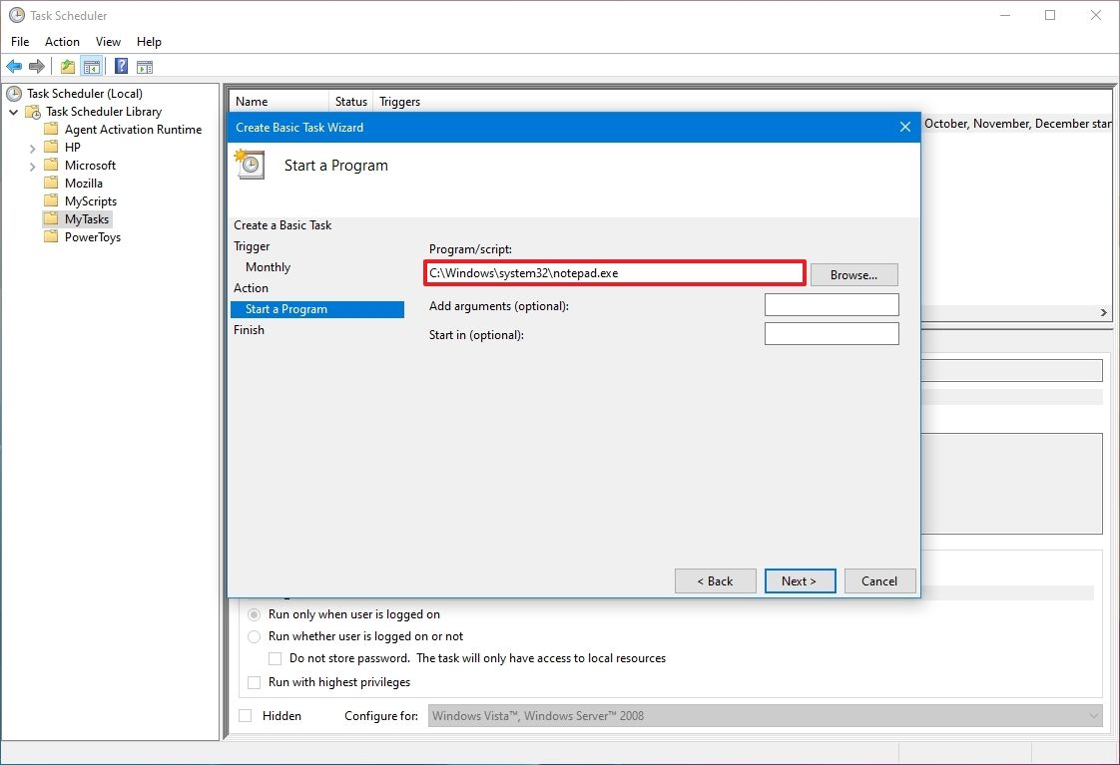Expand the HP tree node
Viewport: 1120px width, 765px height.
click(33, 147)
